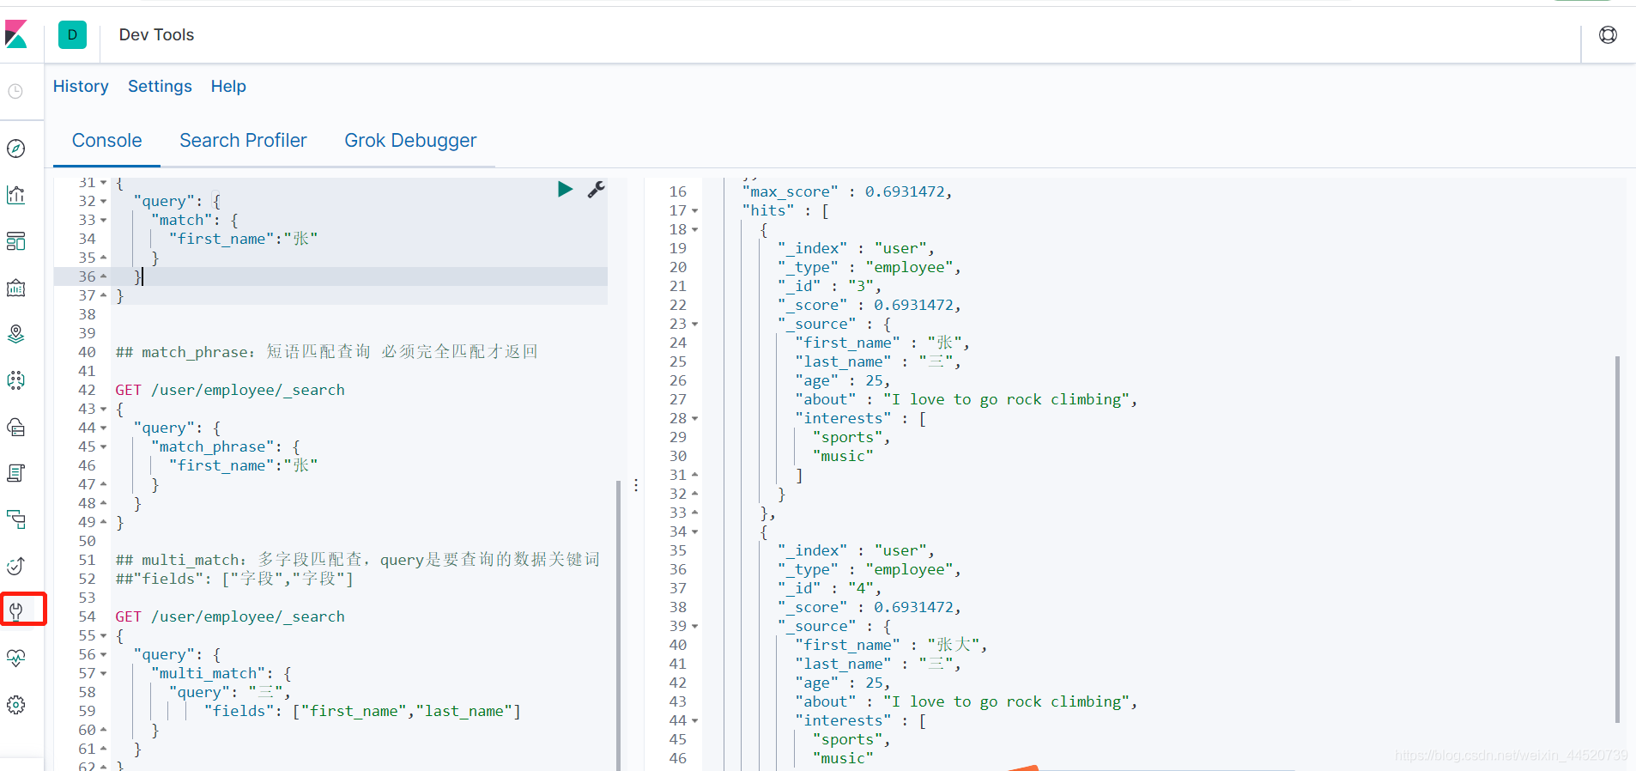Click the multi_match comment on line 51
Viewport: 1636px width, 771px height.
[x=358, y=560]
